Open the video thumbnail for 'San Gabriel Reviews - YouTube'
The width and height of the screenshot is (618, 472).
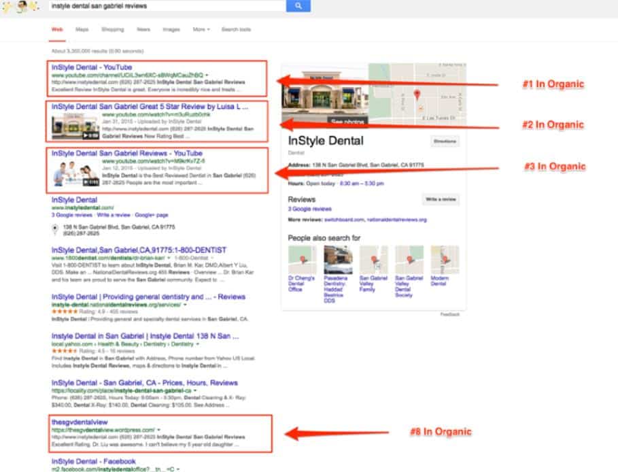tap(75, 173)
